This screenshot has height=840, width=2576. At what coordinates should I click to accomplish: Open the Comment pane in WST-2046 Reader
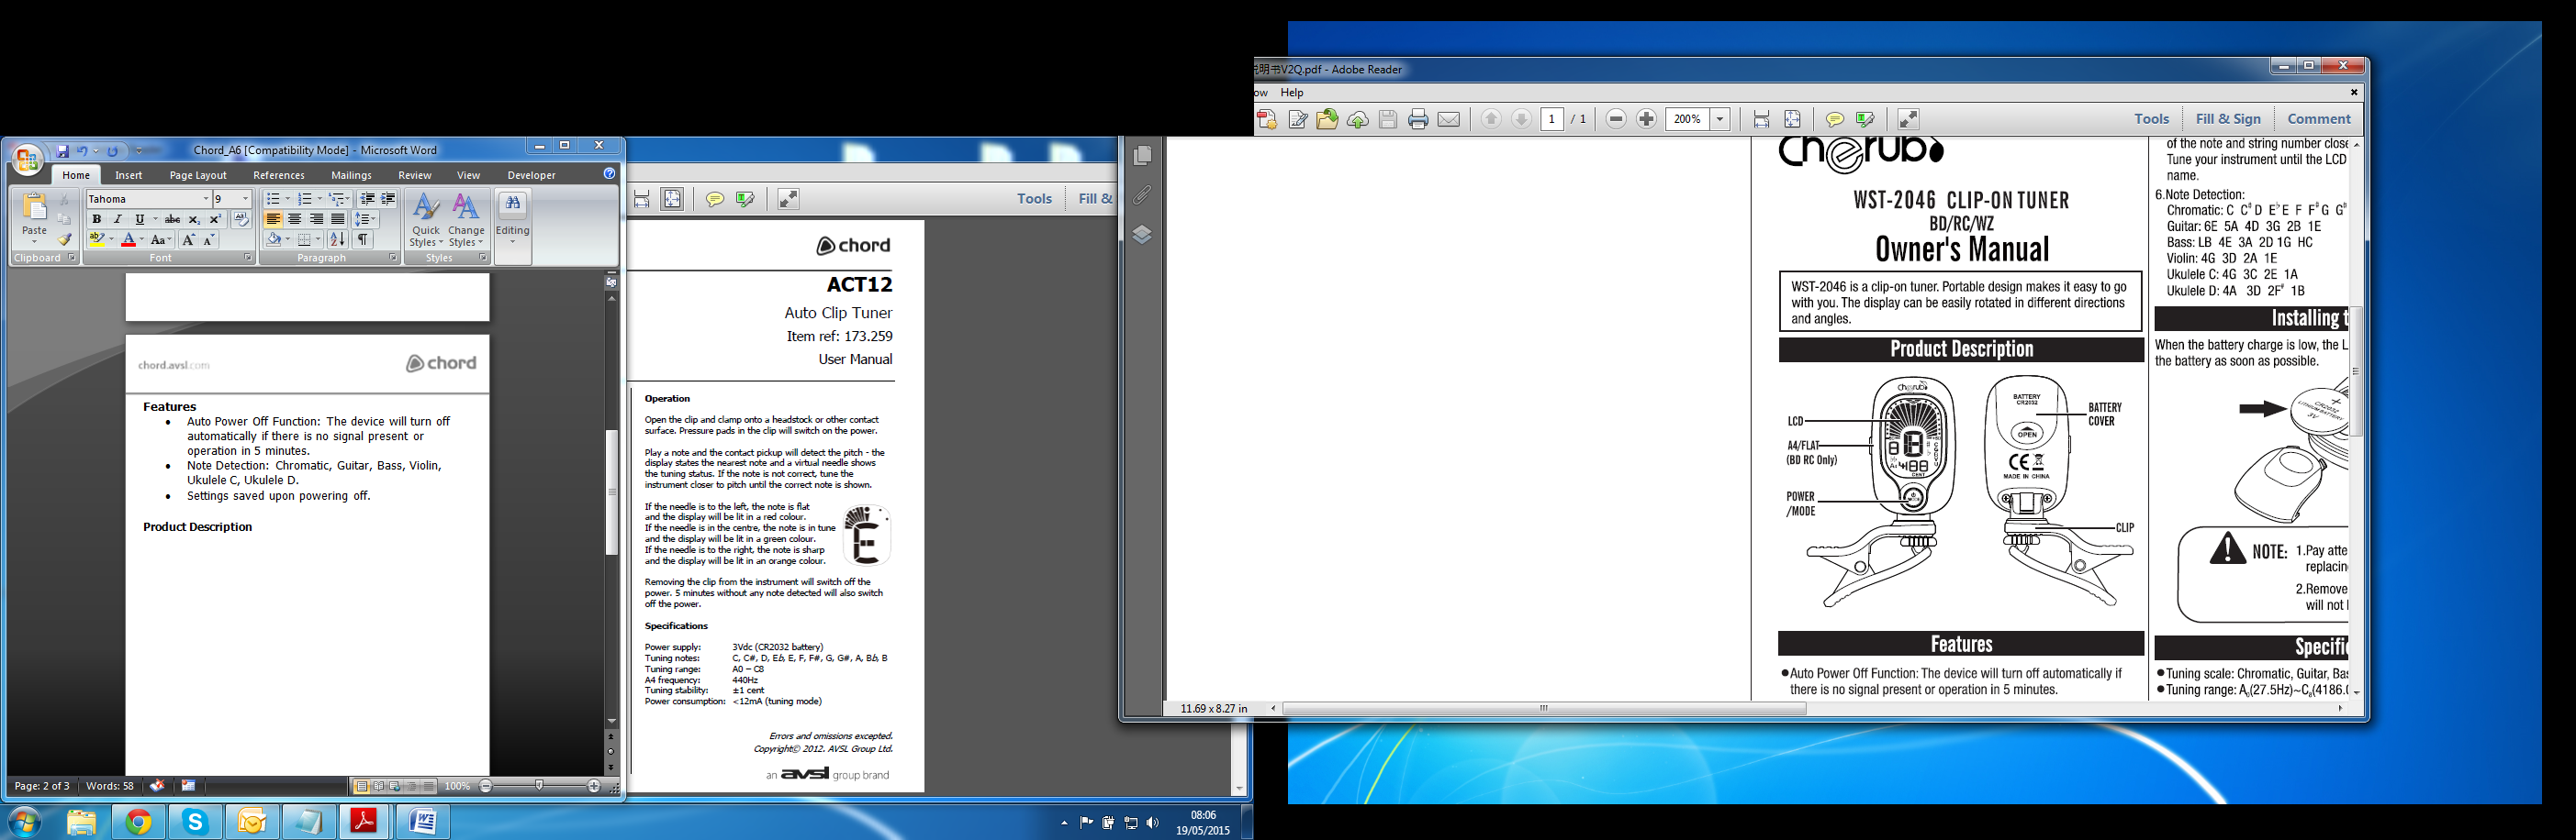[2319, 119]
